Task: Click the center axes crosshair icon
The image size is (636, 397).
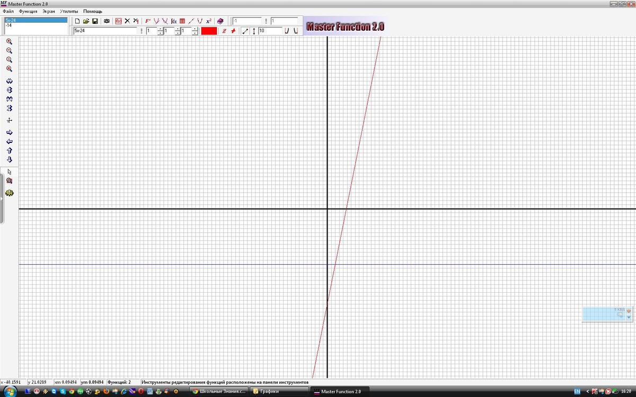Action: click(9, 120)
